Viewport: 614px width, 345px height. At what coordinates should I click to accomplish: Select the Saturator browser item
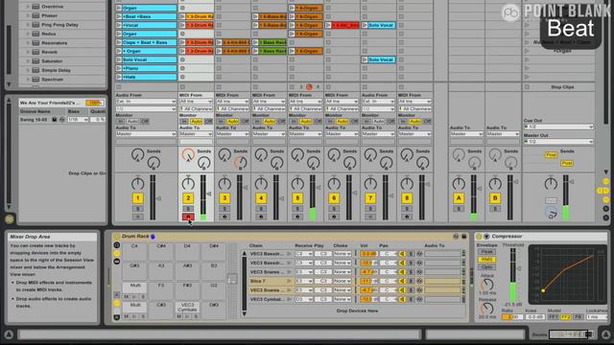[x=52, y=61]
